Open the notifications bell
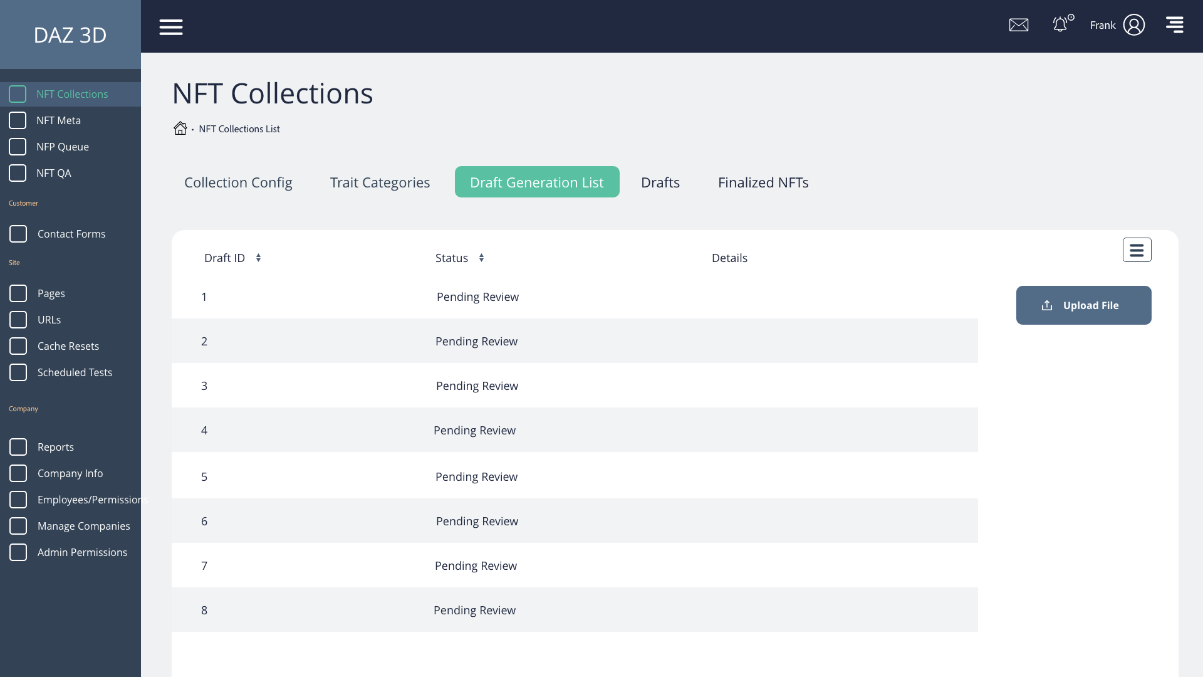1203x677 pixels. [x=1060, y=24]
